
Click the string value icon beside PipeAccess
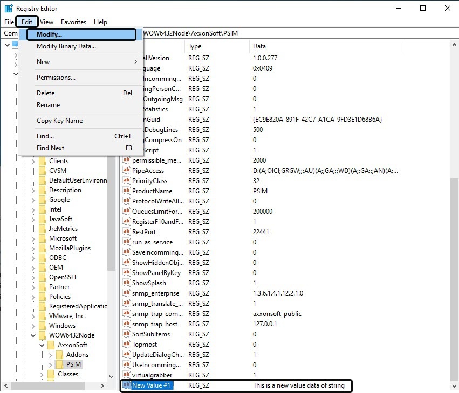(x=127, y=171)
